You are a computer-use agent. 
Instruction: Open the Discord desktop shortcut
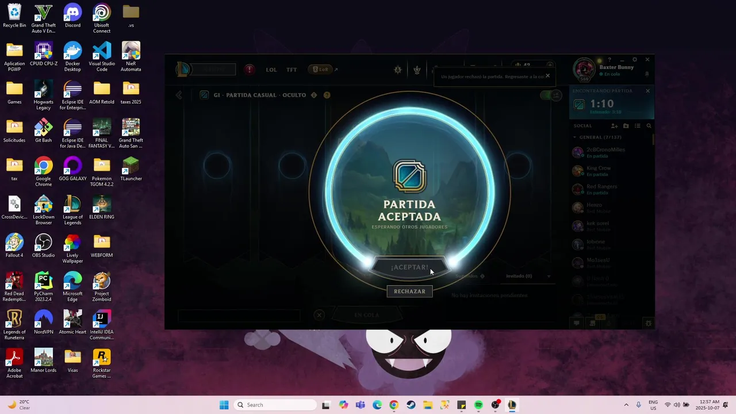coord(72,16)
